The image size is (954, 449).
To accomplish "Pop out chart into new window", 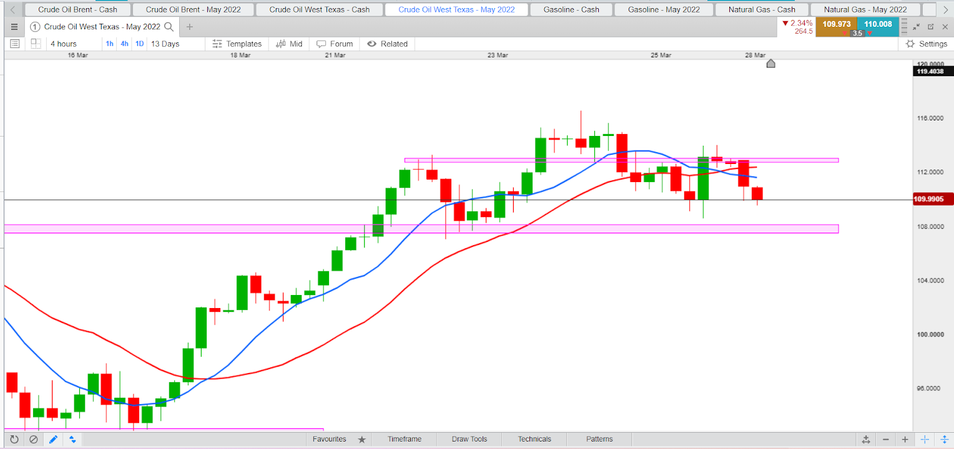I will (930, 27).
